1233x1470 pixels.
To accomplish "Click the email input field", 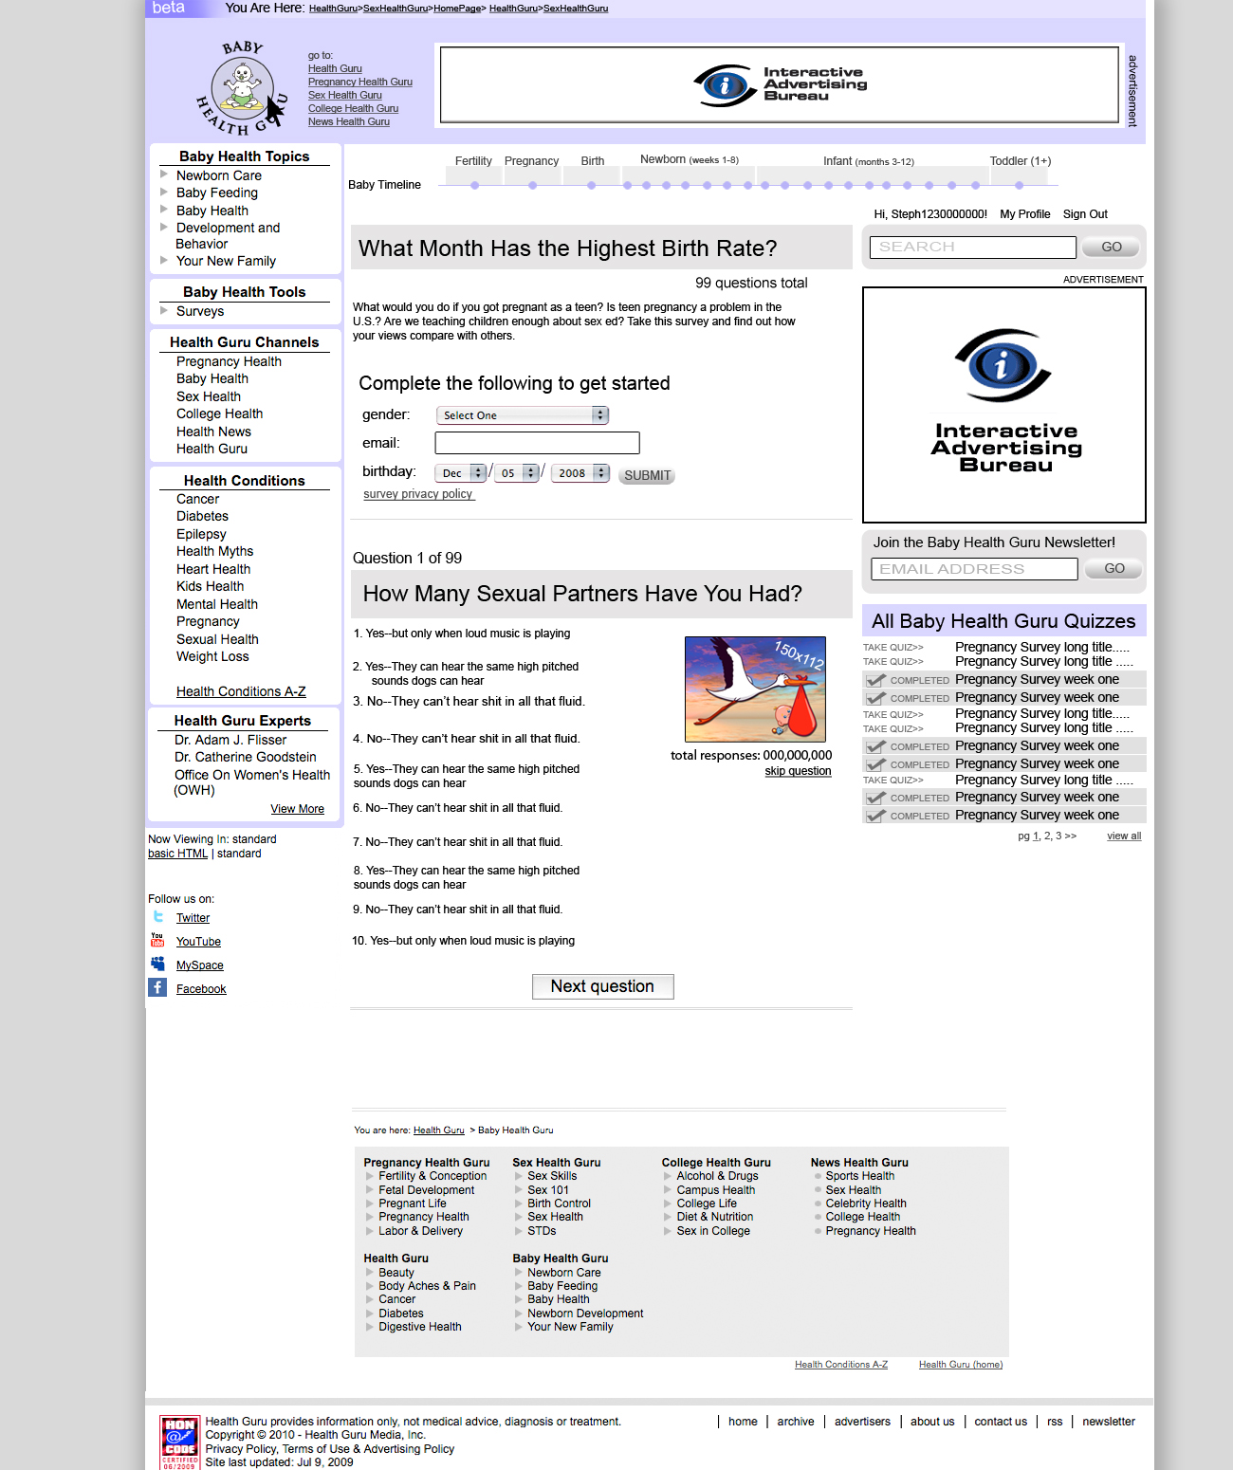I will (537, 443).
